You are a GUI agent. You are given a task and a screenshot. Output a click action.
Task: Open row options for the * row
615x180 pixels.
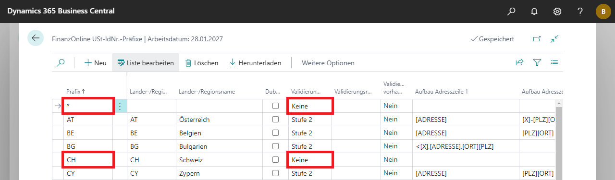pos(120,106)
